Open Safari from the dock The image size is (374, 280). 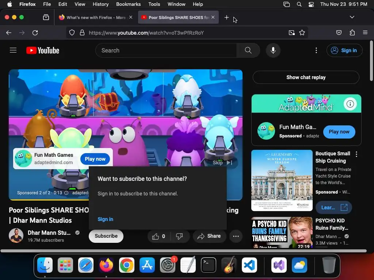point(86,265)
